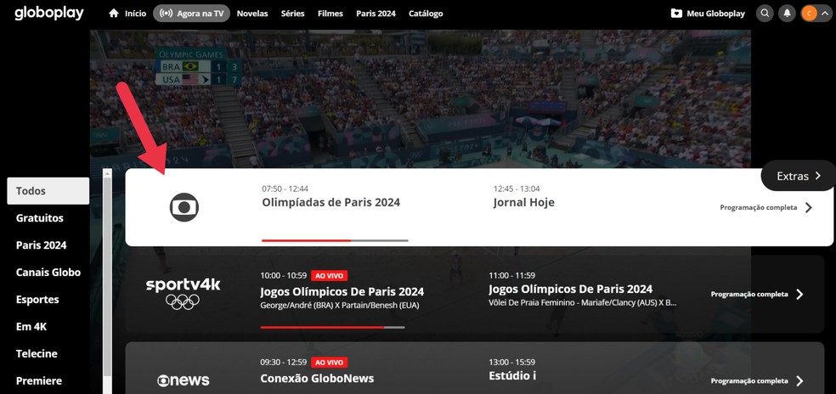836x394 pixels.
Task: Click progress bar under Olimpíadas de Paris 2024
Action: [335, 240]
